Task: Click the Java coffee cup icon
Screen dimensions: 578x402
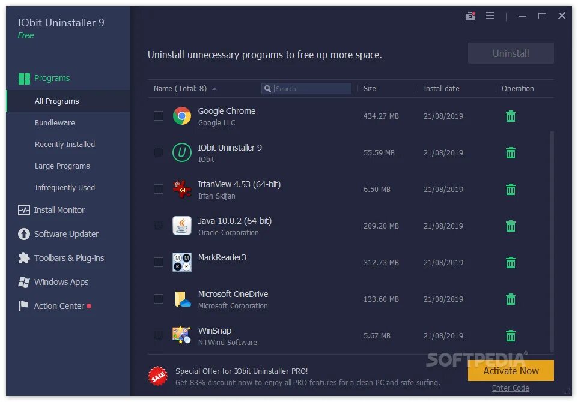Action: (x=182, y=226)
